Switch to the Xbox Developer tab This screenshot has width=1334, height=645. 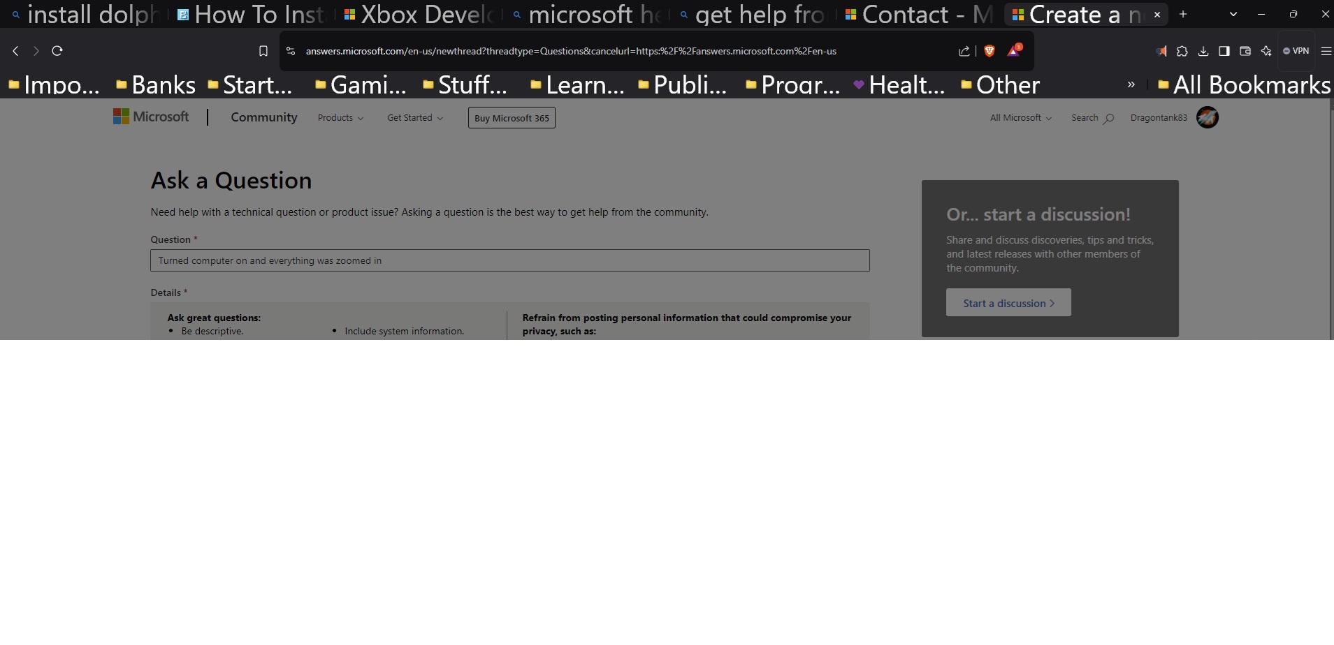416,14
